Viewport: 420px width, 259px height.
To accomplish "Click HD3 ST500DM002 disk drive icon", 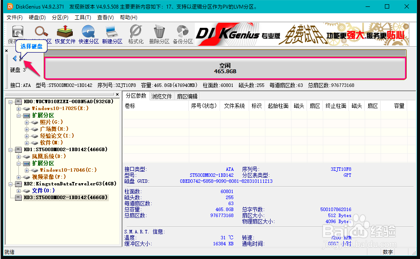I will pyautogui.click(x=18, y=198).
